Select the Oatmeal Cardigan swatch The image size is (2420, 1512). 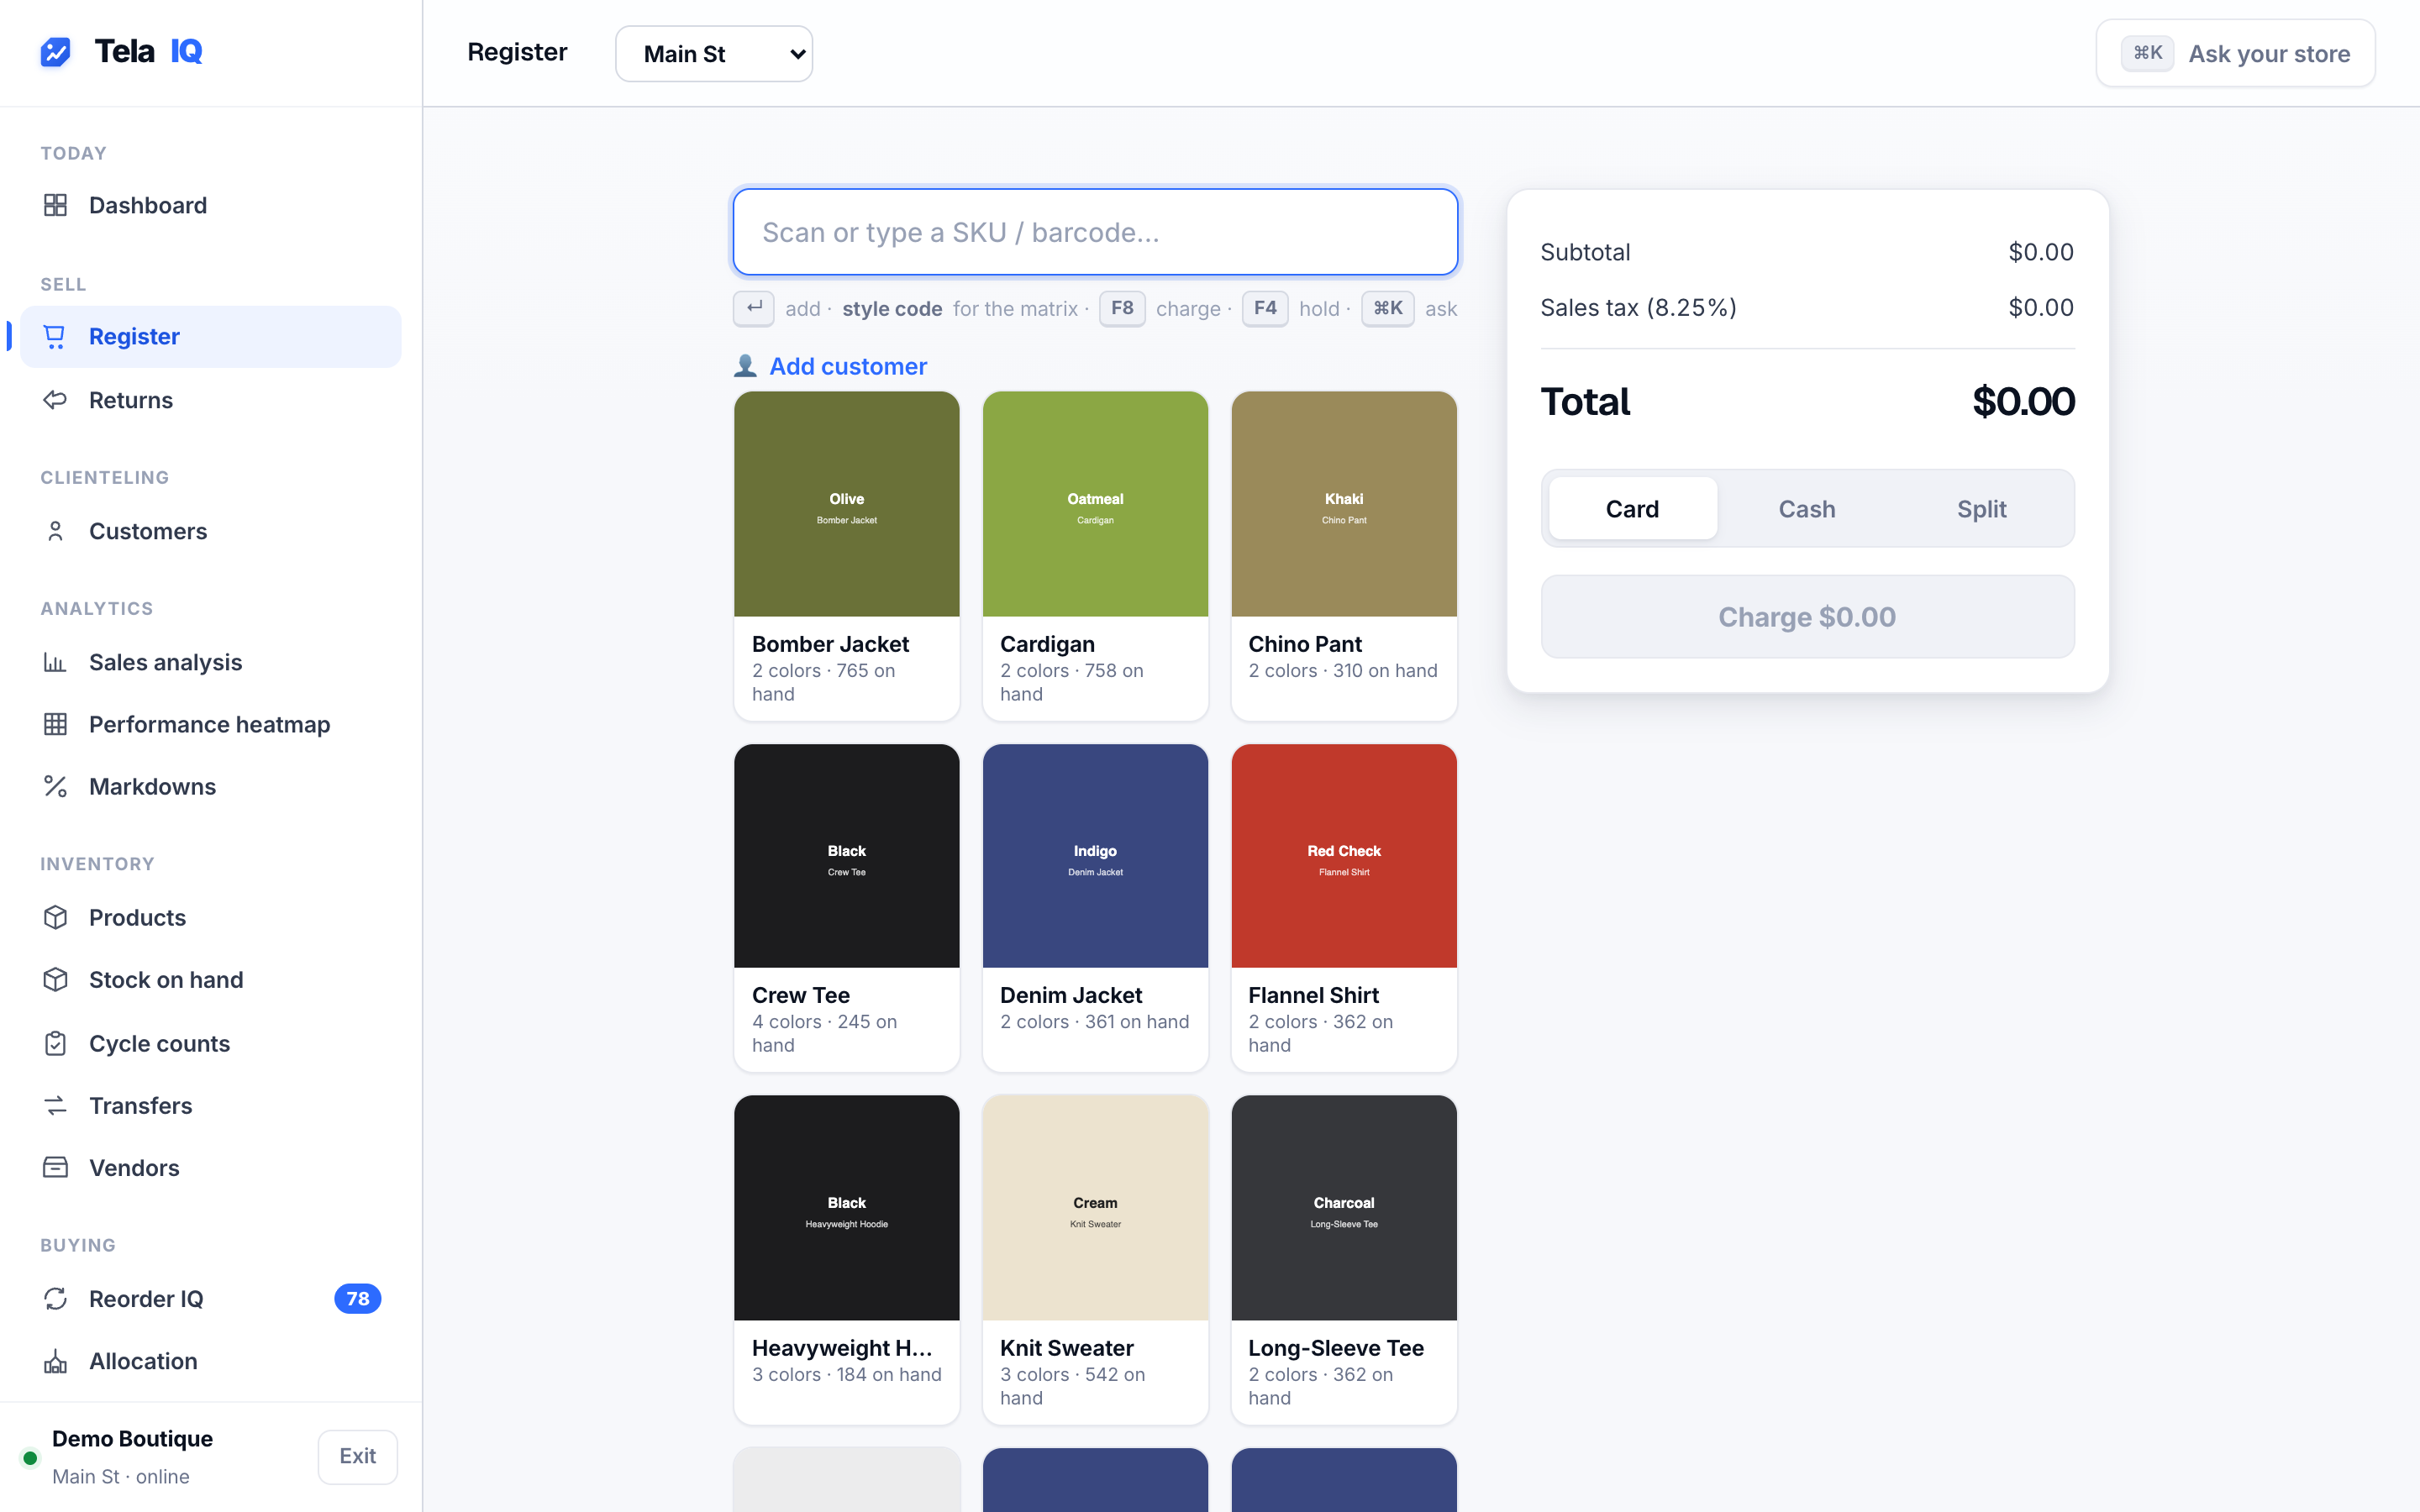[x=1095, y=504]
